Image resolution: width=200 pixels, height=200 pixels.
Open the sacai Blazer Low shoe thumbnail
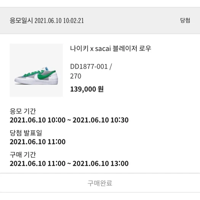[36, 70]
